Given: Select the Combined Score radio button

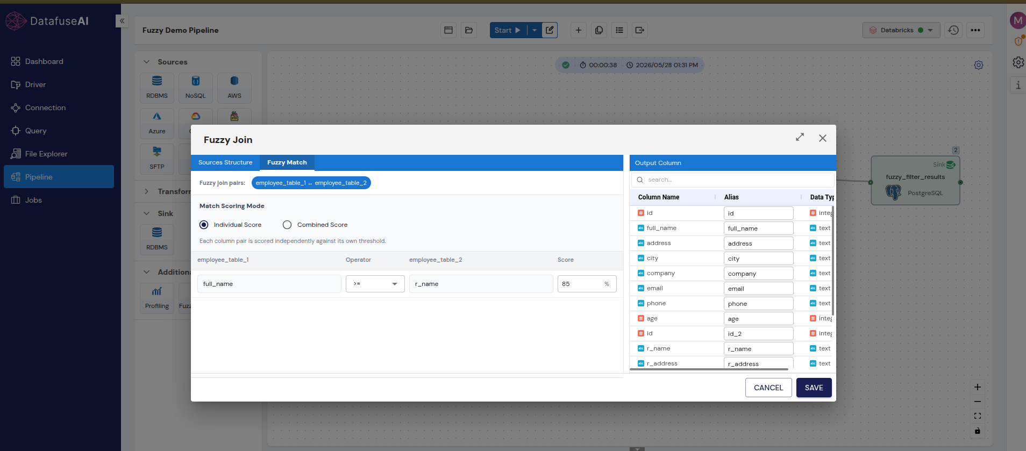Looking at the screenshot, I should 287,225.
